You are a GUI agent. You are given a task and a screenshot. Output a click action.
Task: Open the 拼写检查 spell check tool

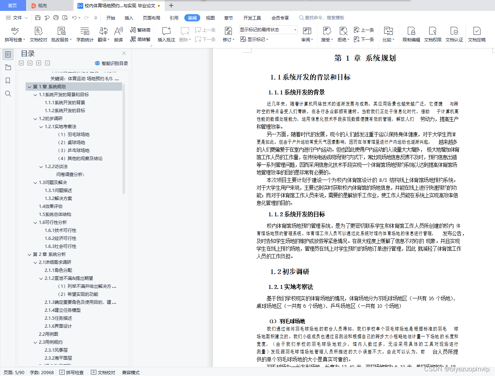point(15,34)
